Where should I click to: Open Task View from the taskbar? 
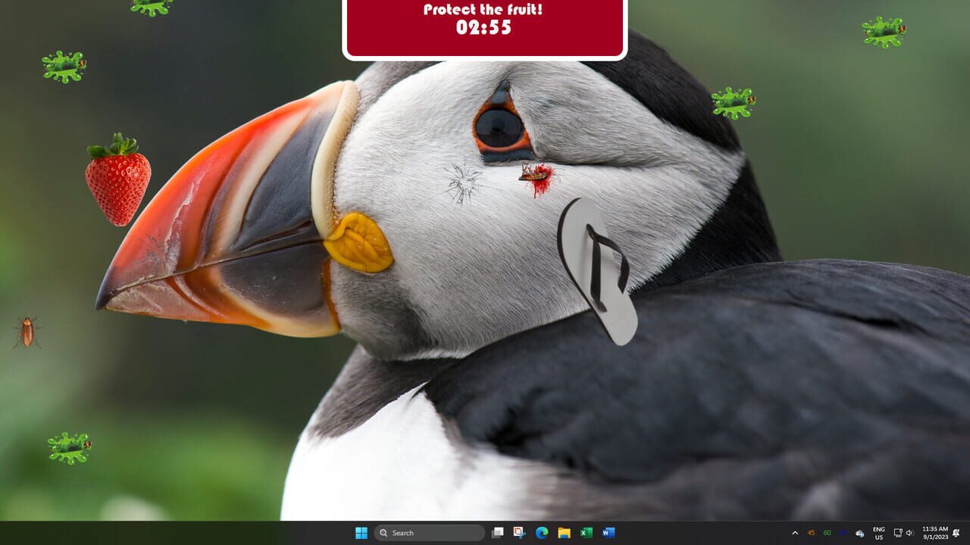pyautogui.click(x=498, y=533)
